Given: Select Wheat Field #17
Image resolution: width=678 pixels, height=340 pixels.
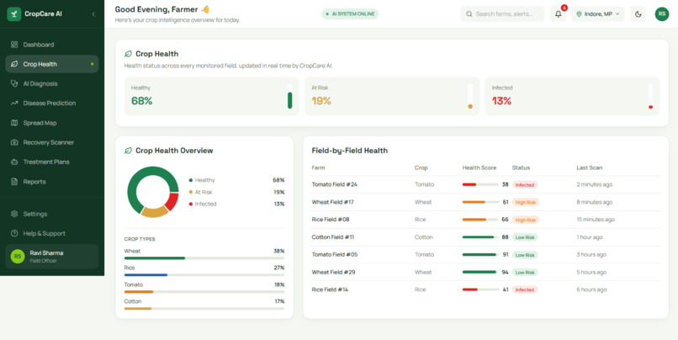Looking at the screenshot, I should pos(486,202).
